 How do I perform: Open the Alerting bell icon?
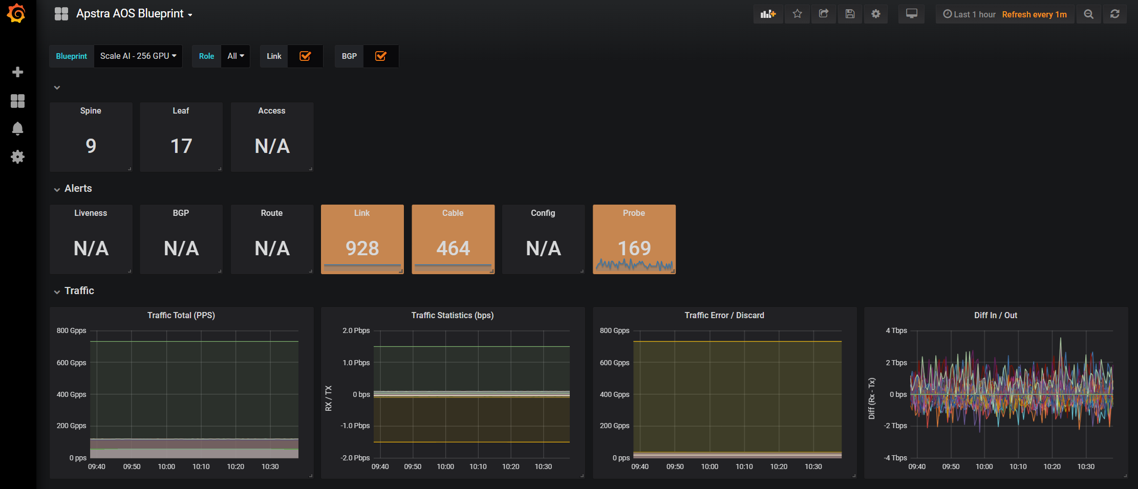click(17, 128)
